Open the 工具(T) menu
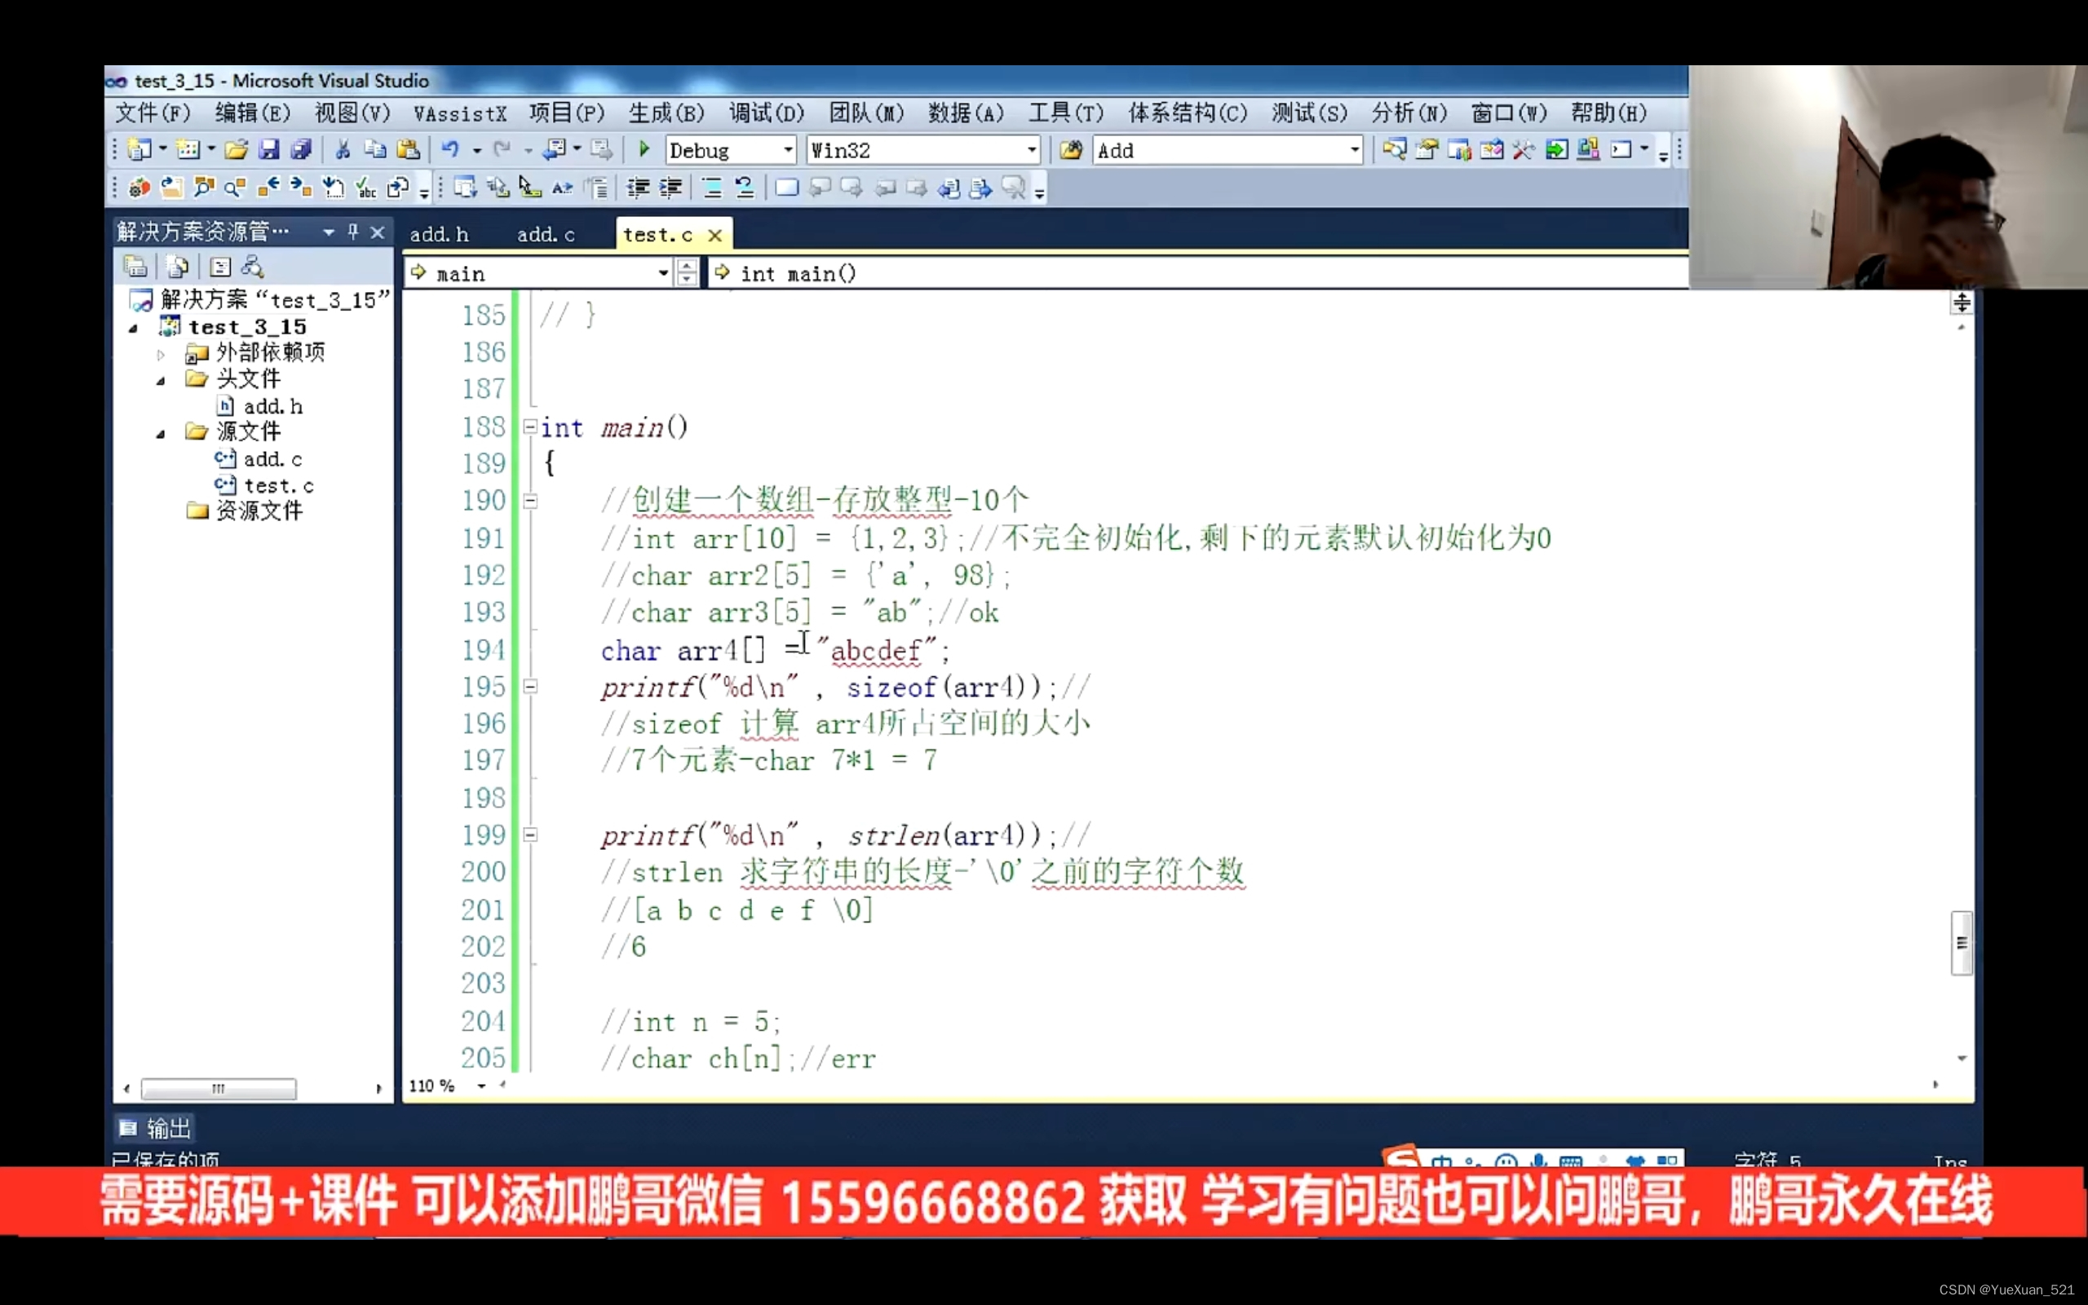Screen dimensions: 2088x1305 [x=1065, y=113]
